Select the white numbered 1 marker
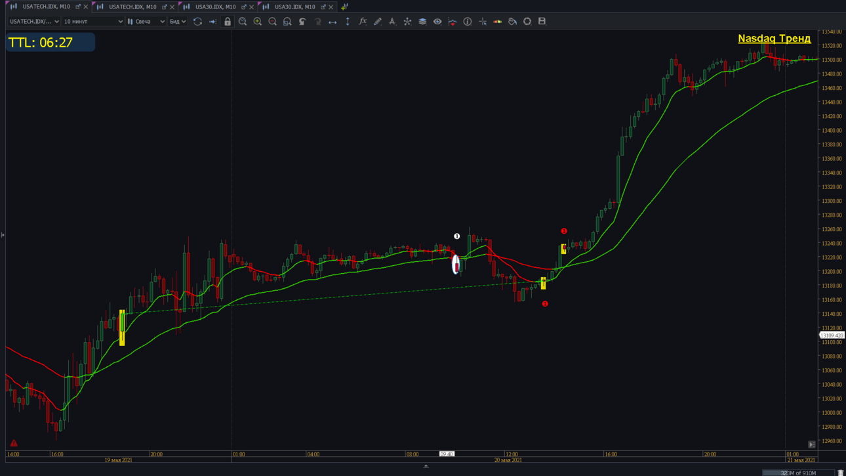This screenshot has width=846, height=476. tap(457, 236)
